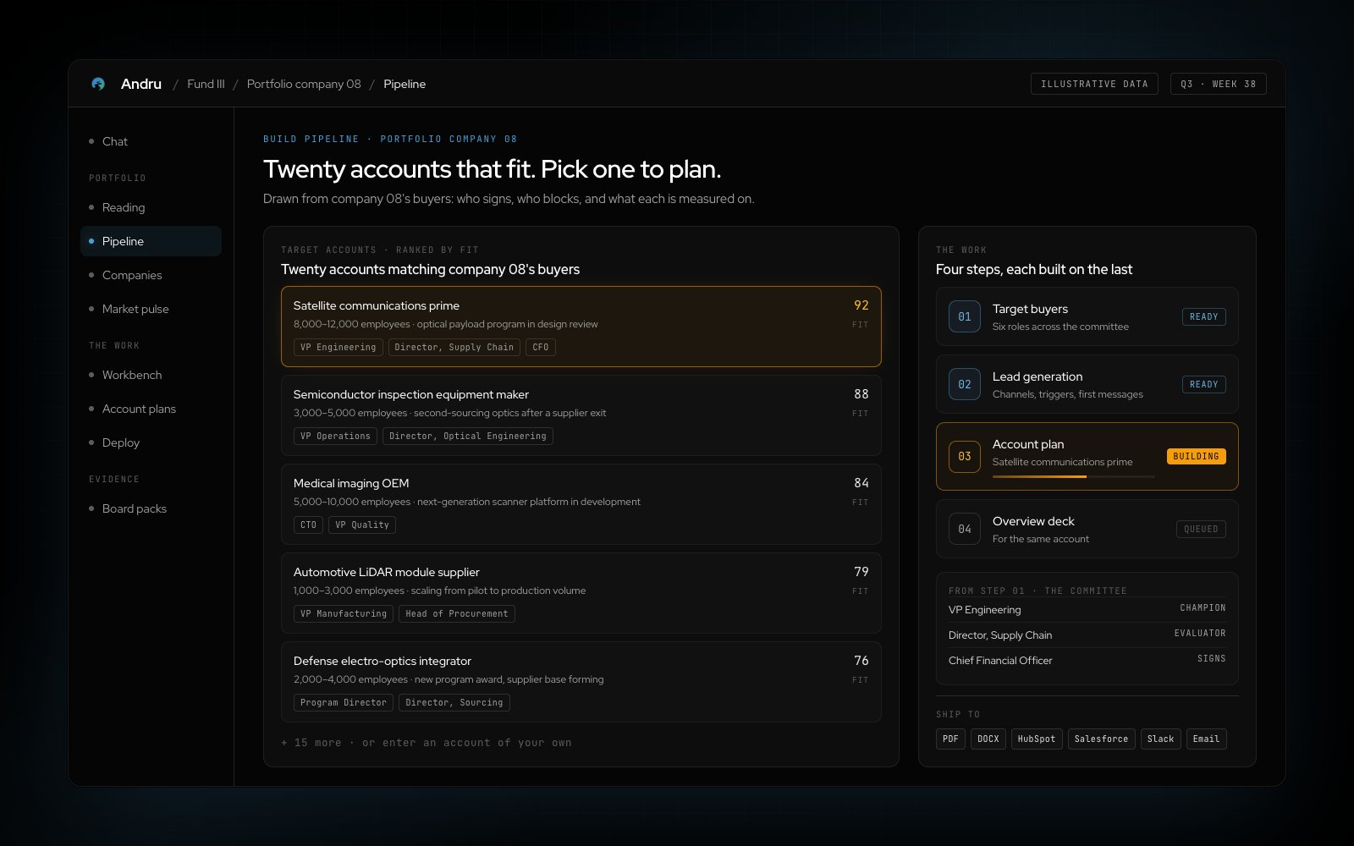Select the Medical imaging OEM account
The height and width of the screenshot is (846, 1354).
[581, 504]
